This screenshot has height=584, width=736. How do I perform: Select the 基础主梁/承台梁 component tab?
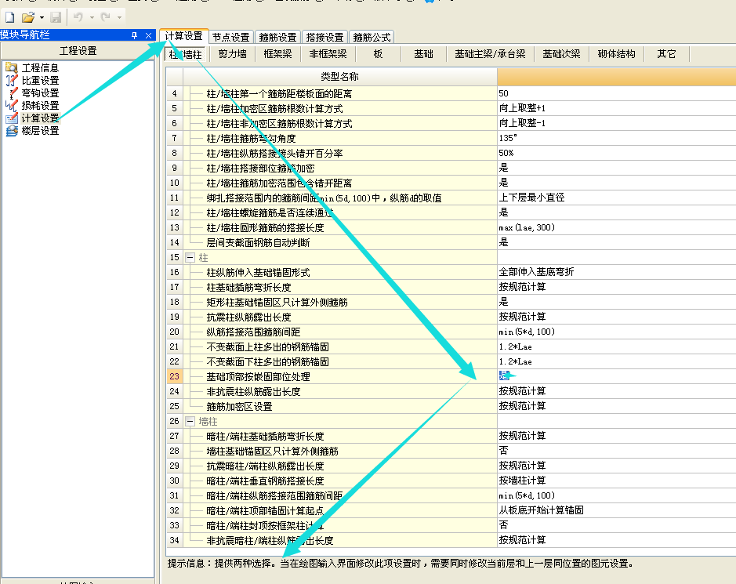click(x=490, y=54)
